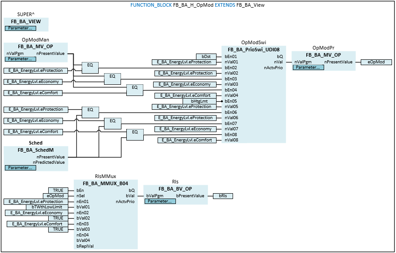Viewport: 396px width, 253px height.
Task: Open Parameter button in the SUPER^ FB_BA_VIEW block
Action: [x=21, y=28]
